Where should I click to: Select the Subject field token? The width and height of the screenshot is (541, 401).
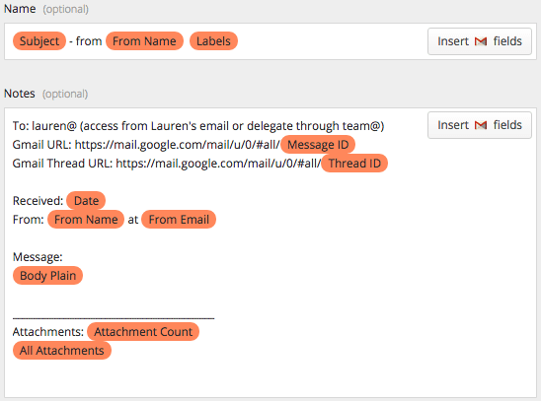39,41
